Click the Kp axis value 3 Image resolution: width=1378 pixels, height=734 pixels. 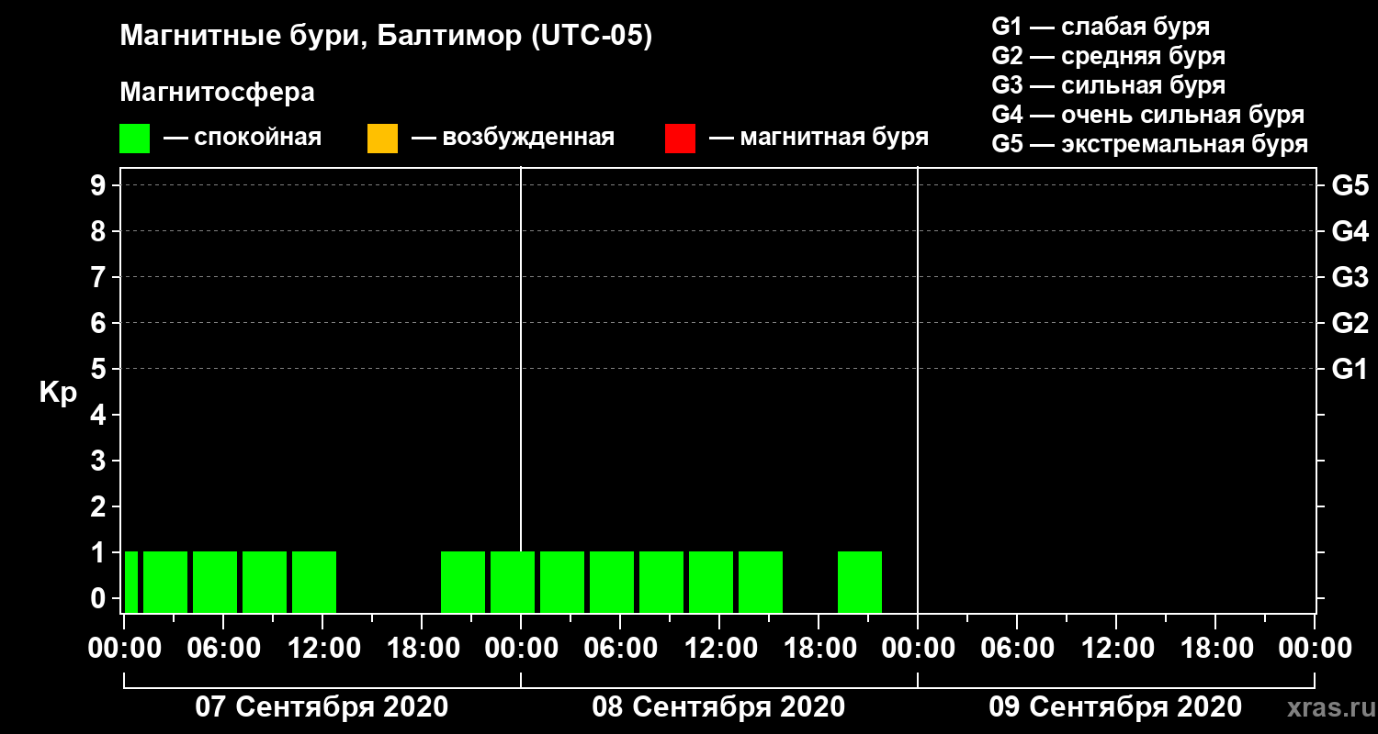[x=99, y=461]
